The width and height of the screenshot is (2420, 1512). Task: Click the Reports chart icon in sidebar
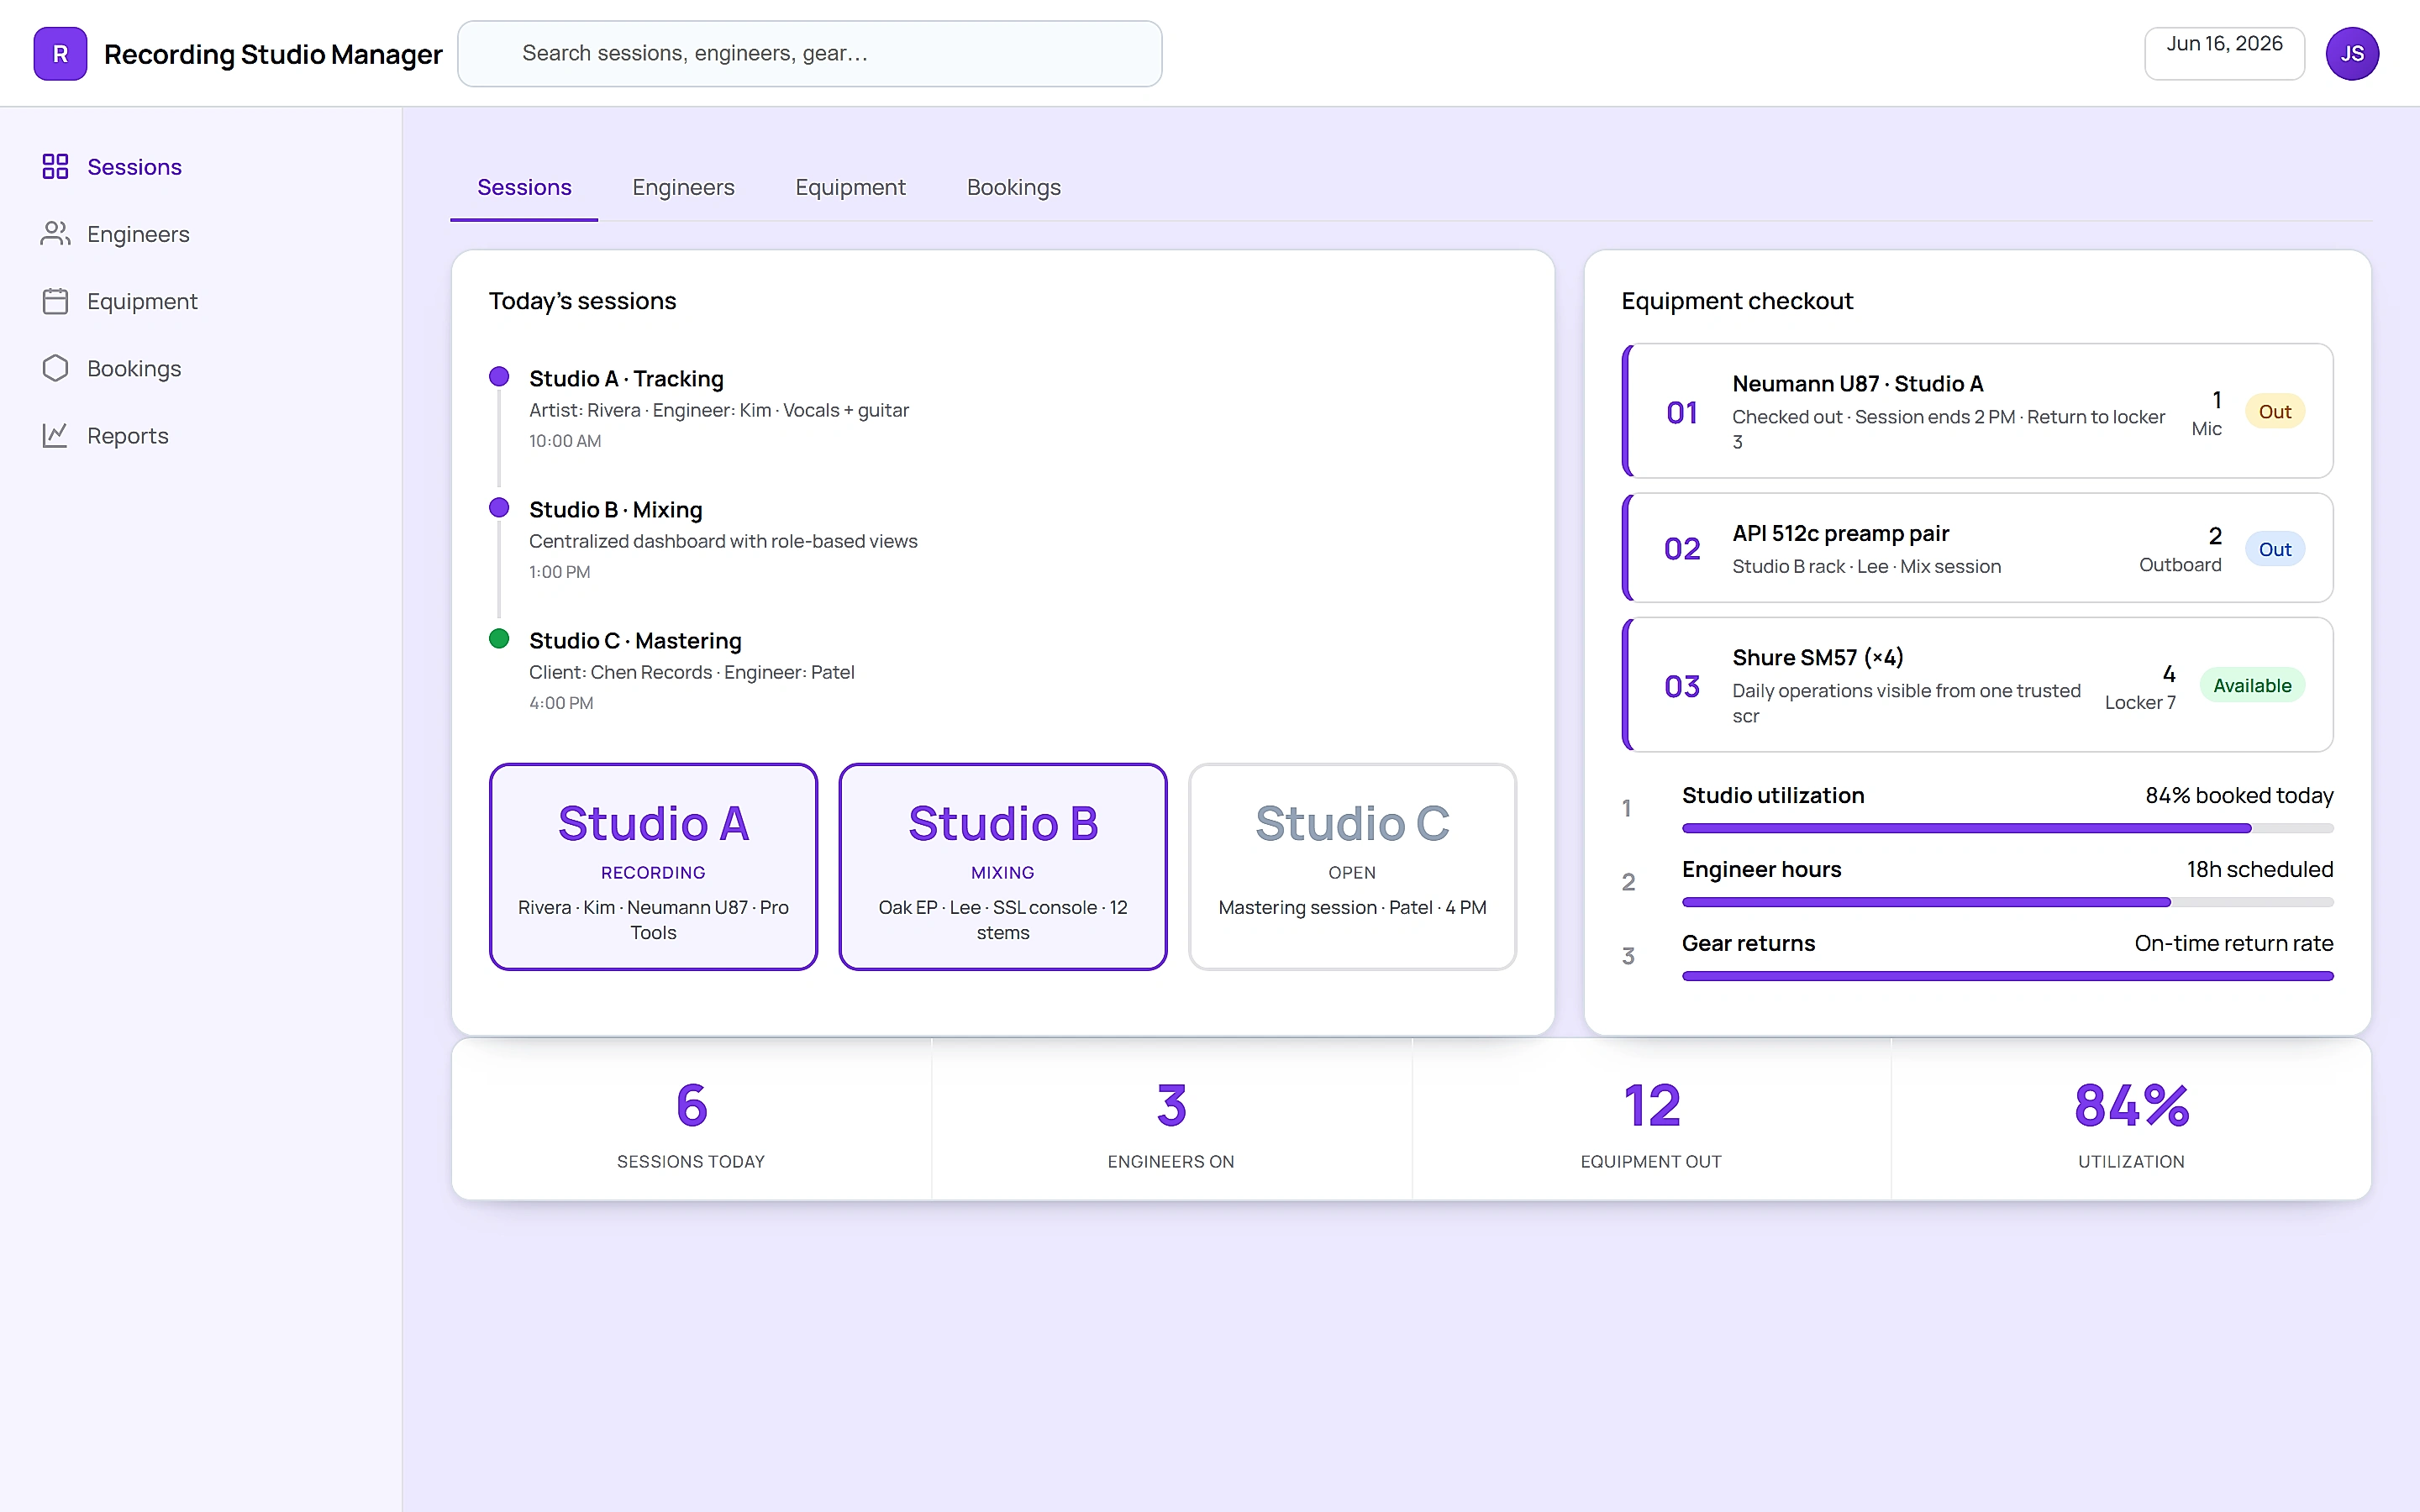click(55, 435)
